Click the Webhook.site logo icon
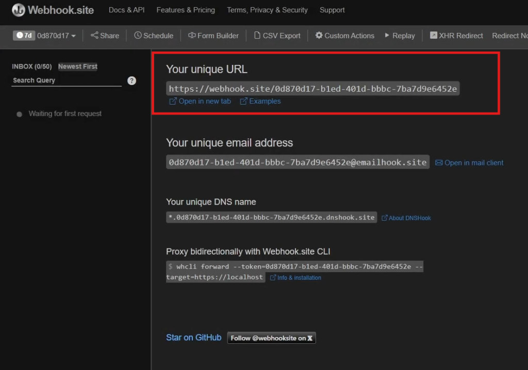This screenshot has width=528, height=370. [19, 10]
